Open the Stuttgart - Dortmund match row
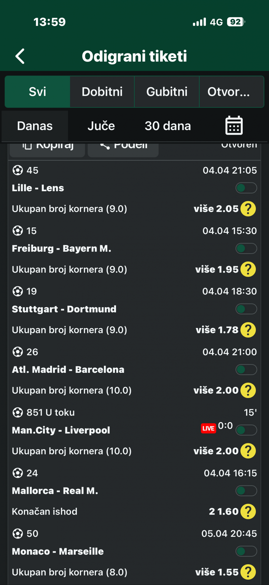 tap(64, 309)
